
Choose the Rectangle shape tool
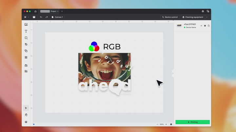[x=26, y=38]
